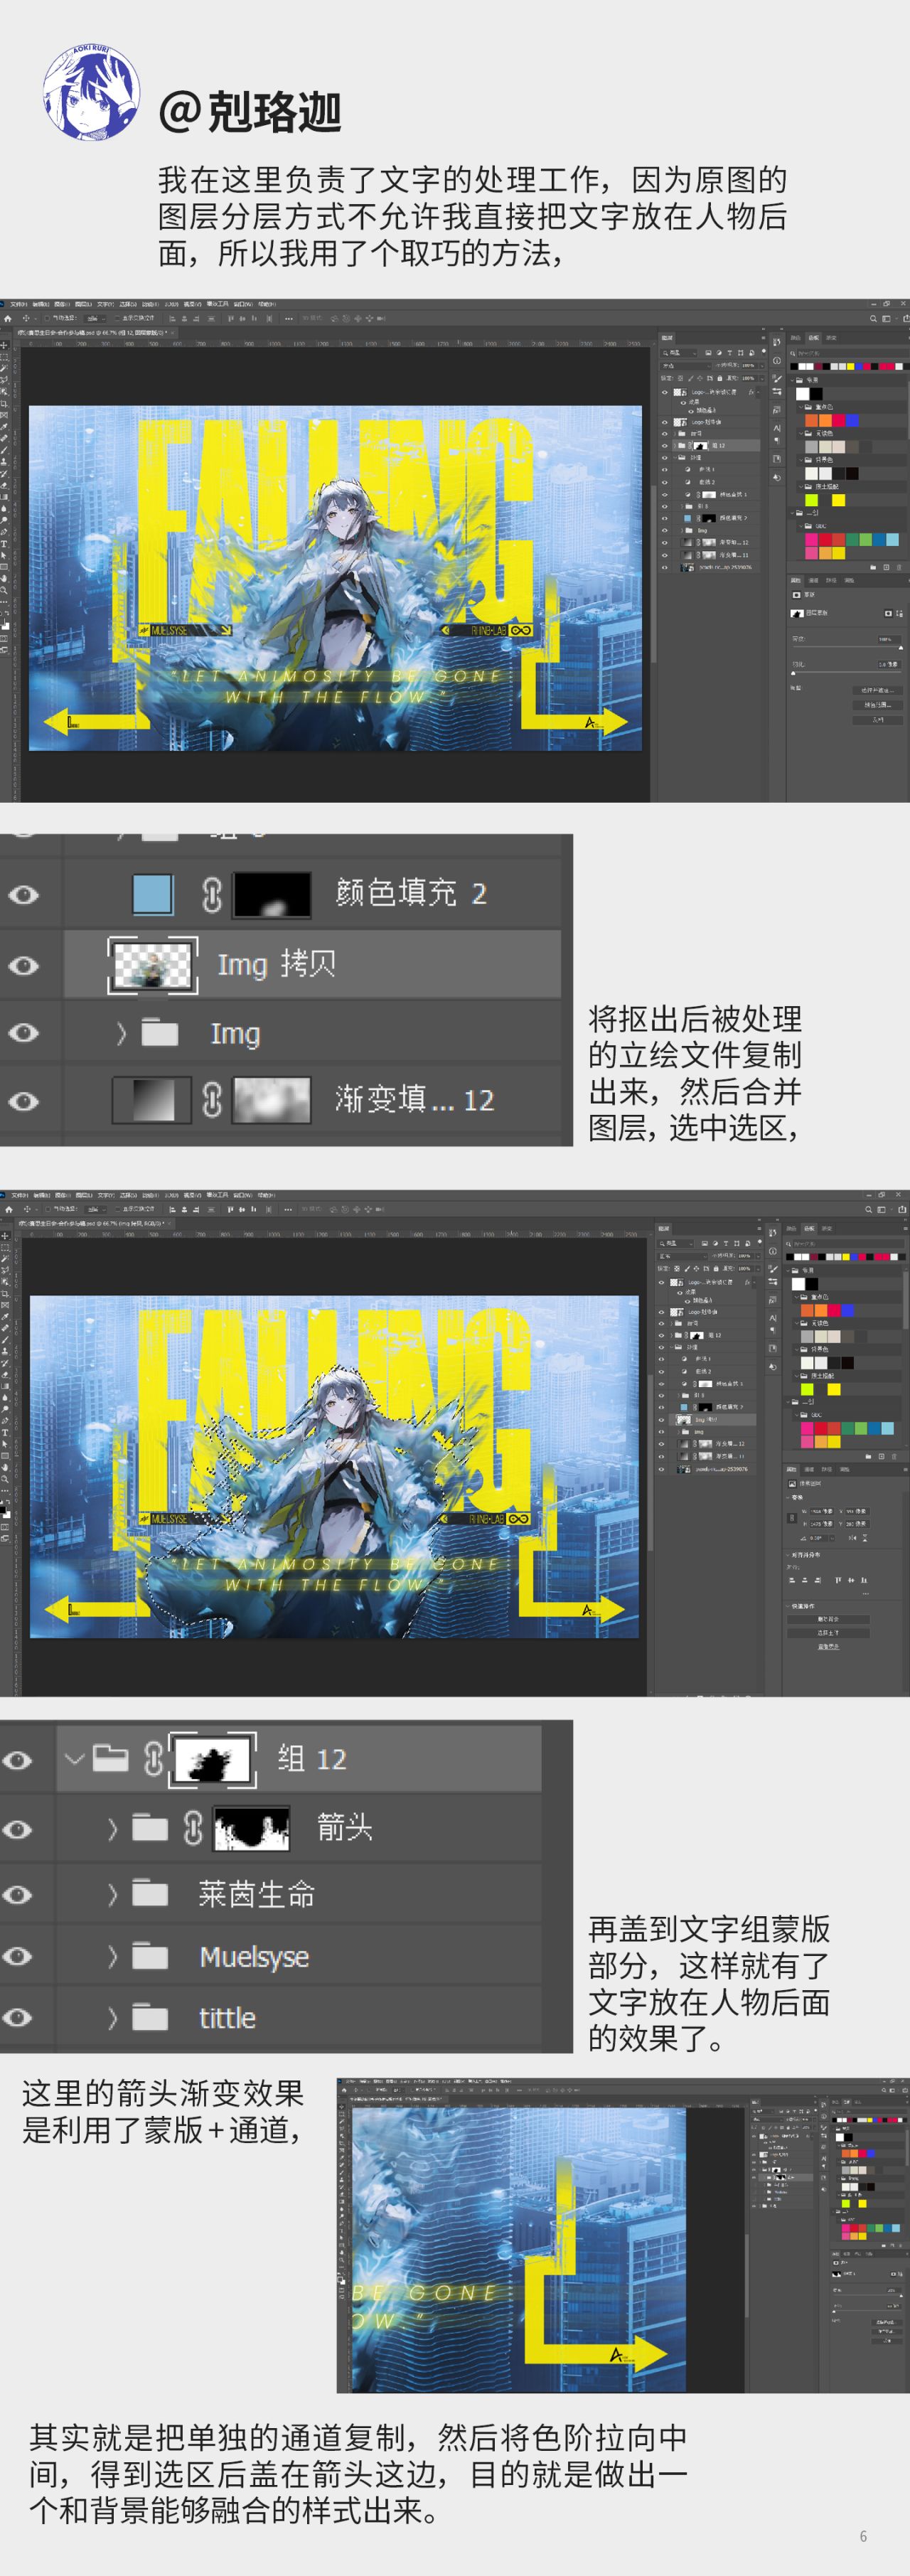Hide the enlarged 颜色填充 2 layer
Screen dimensions: 910x2576
[24, 894]
